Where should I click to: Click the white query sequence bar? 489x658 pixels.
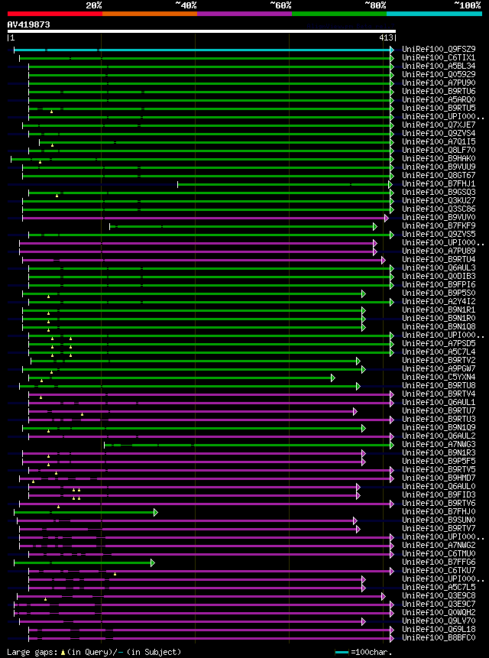click(x=201, y=31)
